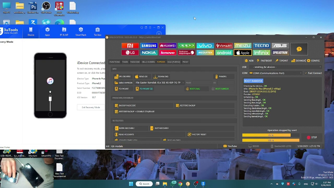
Task: Open Smart Flash in 3uTools
Action: (x=81, y=32)
